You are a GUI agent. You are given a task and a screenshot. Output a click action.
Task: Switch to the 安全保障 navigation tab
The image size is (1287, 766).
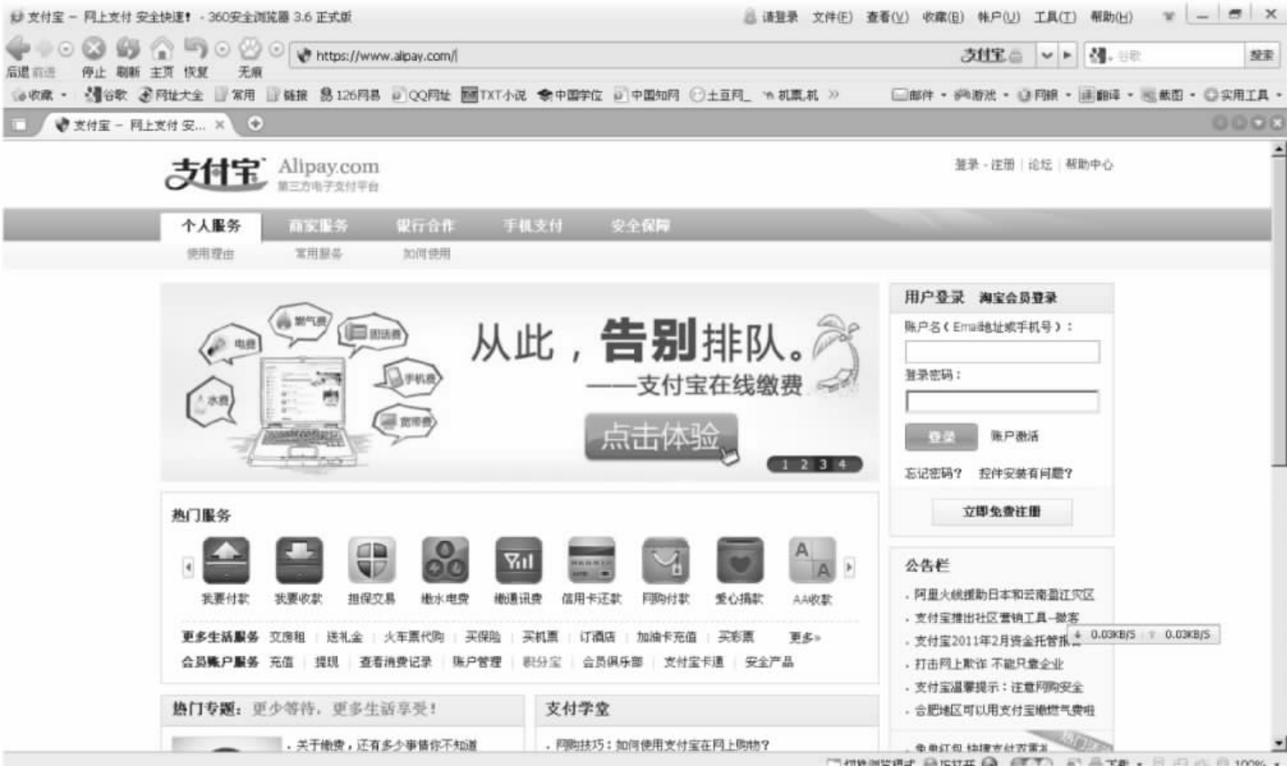pyautogui.click(x=641, y=226)
